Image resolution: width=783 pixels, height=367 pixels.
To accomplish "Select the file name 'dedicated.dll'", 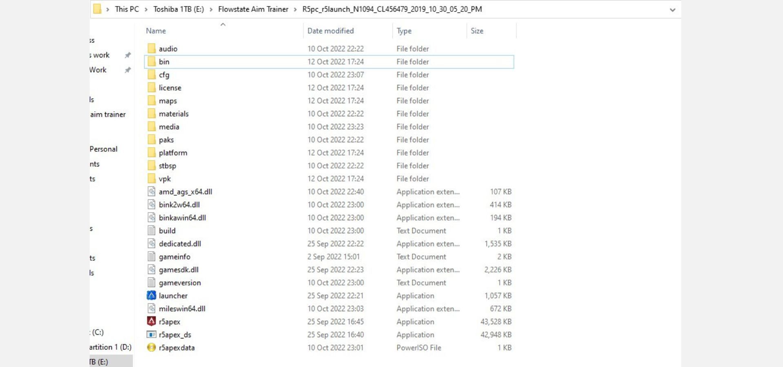I will pos(180,244).
